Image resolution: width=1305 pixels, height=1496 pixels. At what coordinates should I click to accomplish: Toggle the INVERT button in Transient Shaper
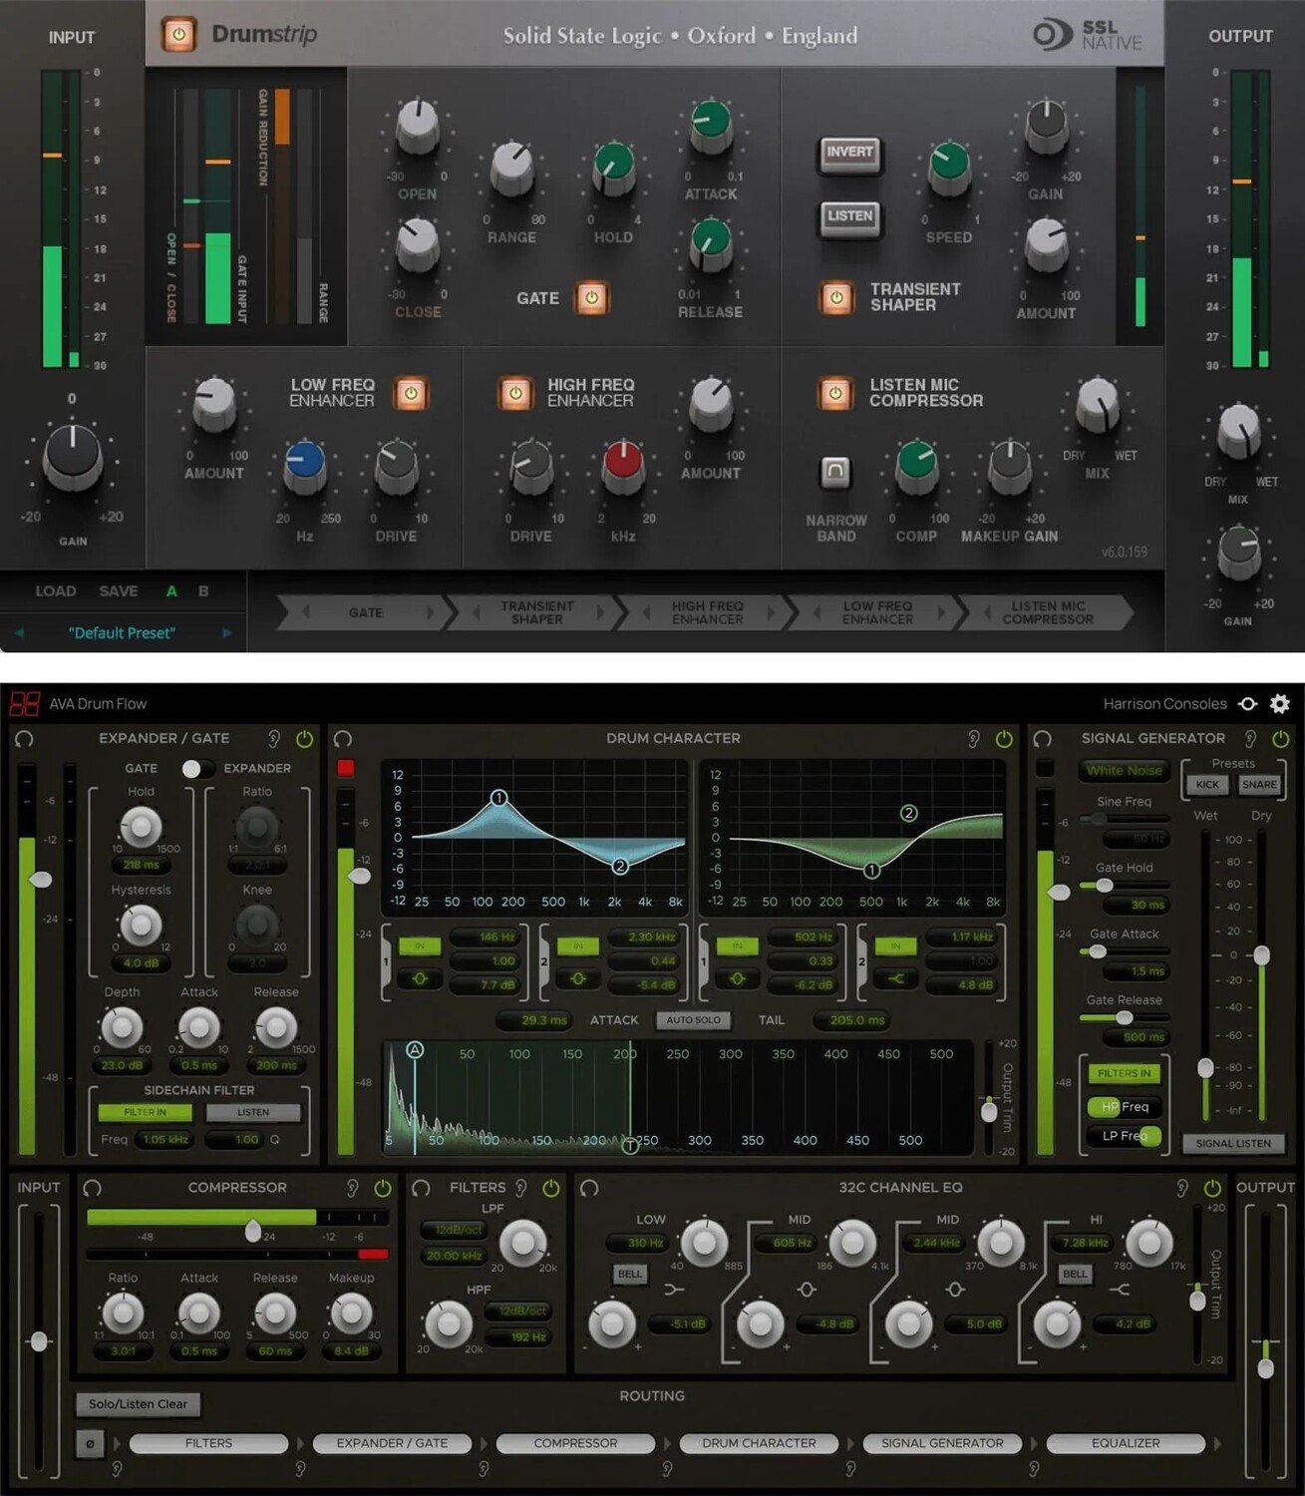849,153
